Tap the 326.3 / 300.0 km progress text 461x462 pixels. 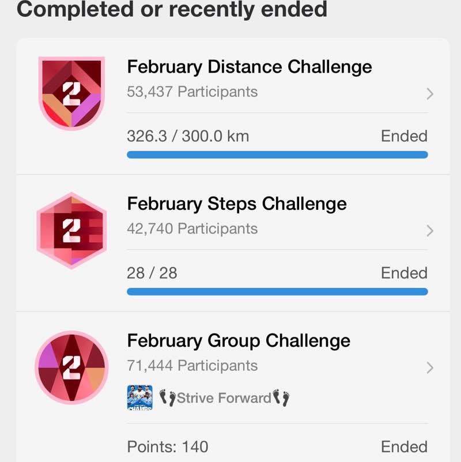(x=188, y=136)
